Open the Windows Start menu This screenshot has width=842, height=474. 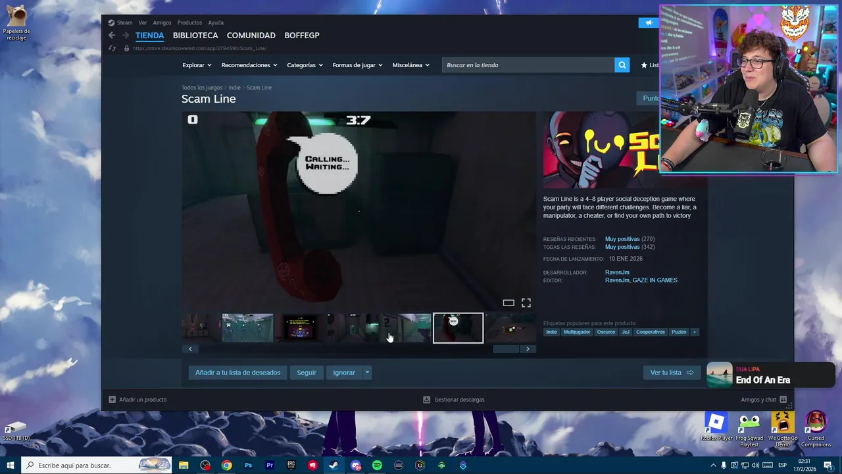pyautogui.click(x=10, y=465)
